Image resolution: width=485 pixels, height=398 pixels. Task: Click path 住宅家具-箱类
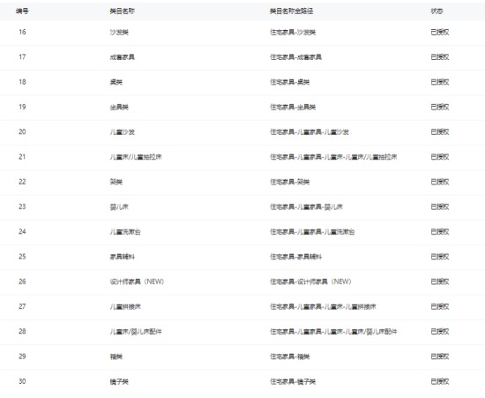pos(290,357)
